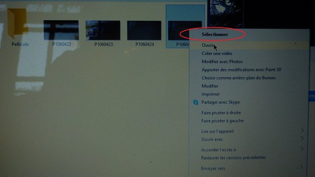Select thumbnail of image P1060424
This screenshot has height=177, width=315.
[x=144, y=30]
